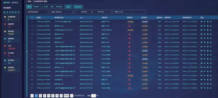Image resolution: width=218 pixels, height=98 pixels.
Task: Click the flag icon in row 2
Action: pyautogui.click(x=205, y=26)
